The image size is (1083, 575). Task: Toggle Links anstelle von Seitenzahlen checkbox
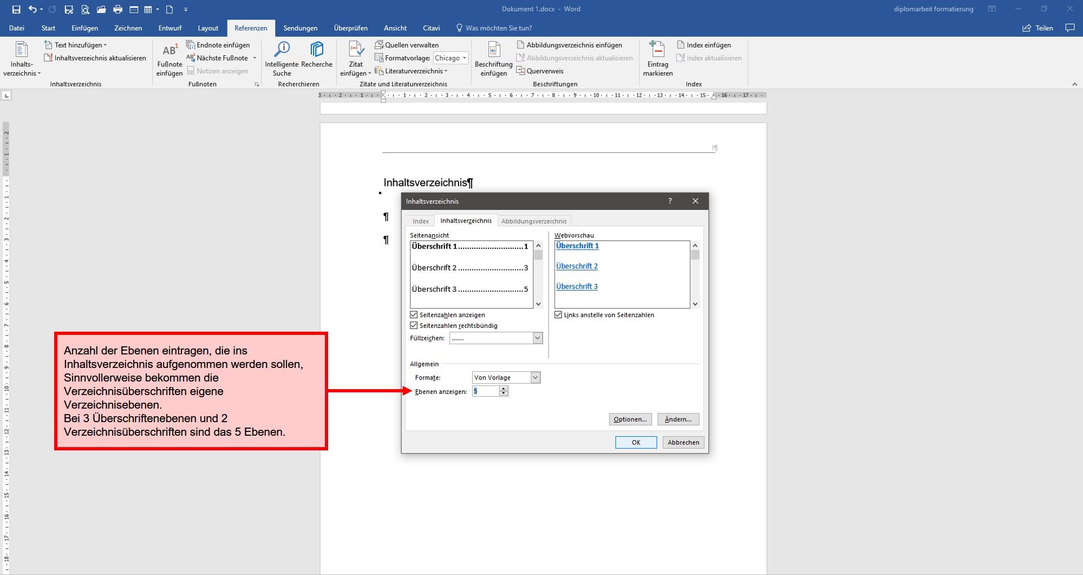coord(558,315)
